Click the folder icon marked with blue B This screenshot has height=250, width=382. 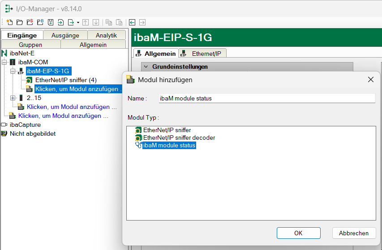point(40,22)
